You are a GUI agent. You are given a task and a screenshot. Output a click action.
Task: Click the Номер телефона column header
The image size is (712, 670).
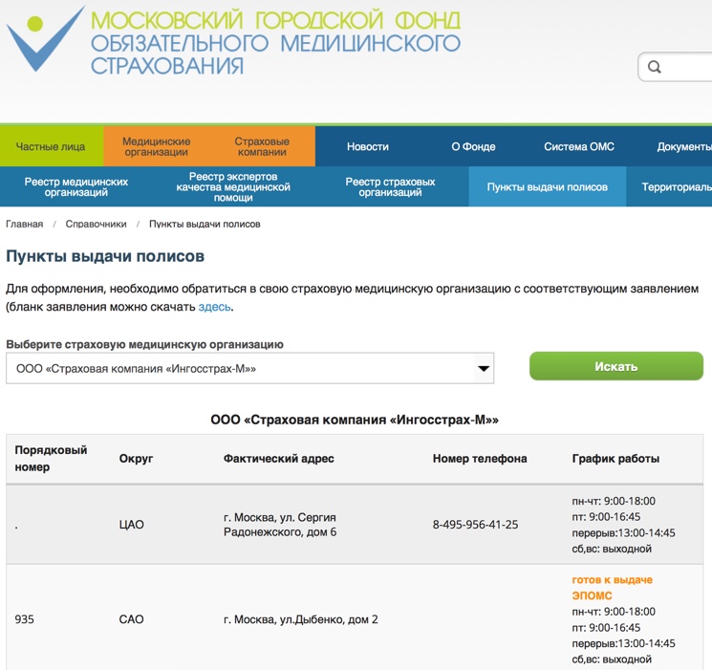[x=480, y=459]
